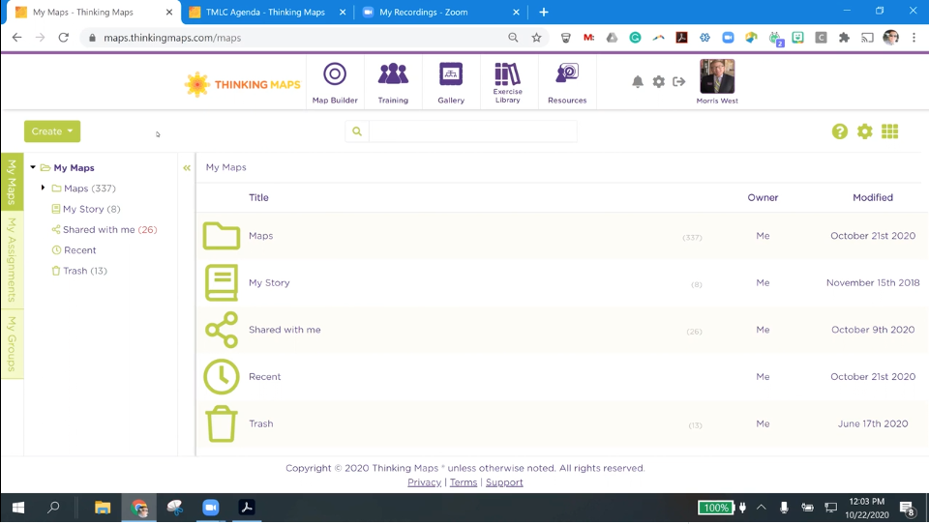Open Zoom from the taskbar
This screenshot has width=929, height=524.
pos(210,508)
